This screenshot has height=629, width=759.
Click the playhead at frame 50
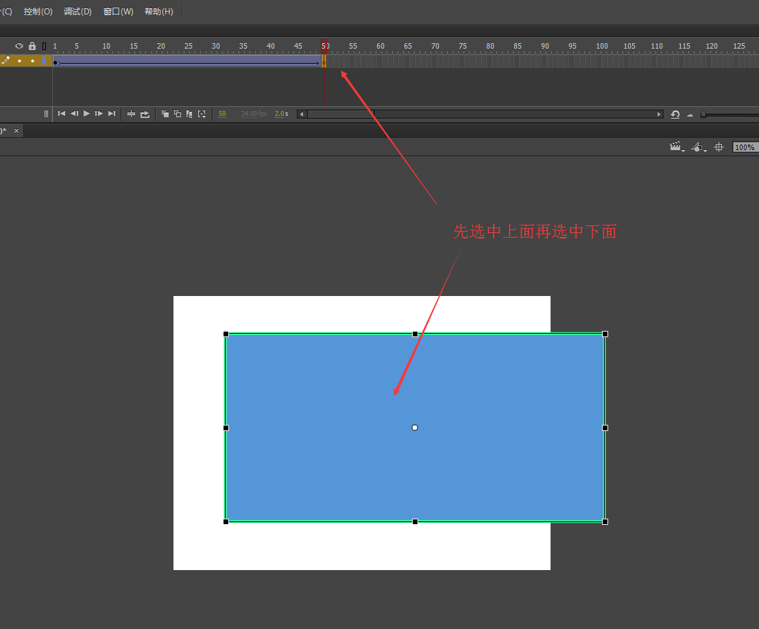coord(324,46)
